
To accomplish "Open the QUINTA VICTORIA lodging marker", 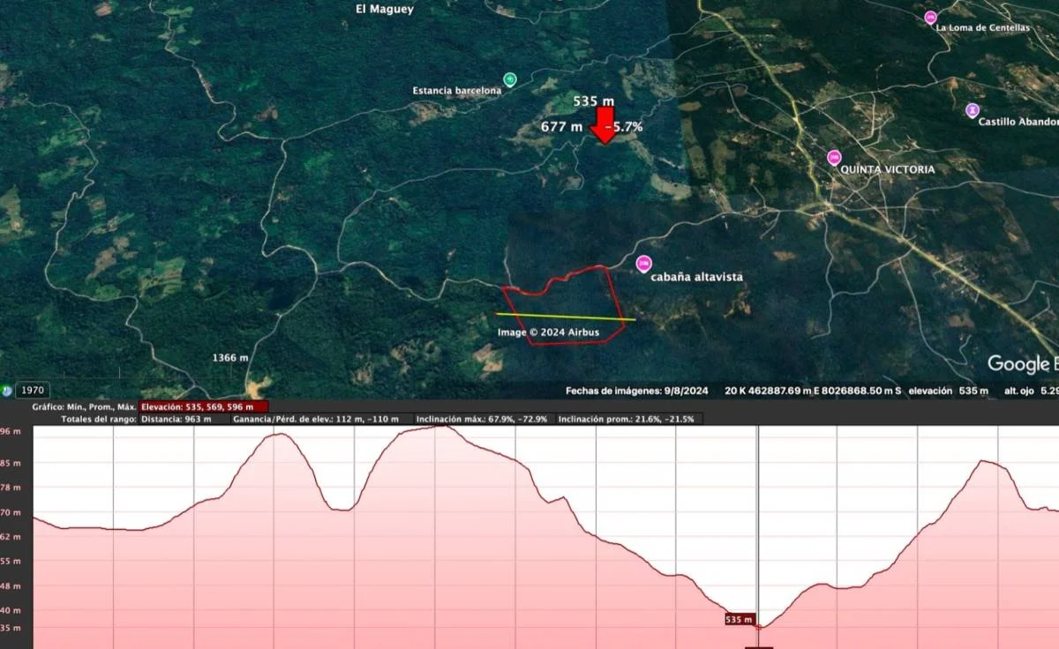I will (834, 158).
